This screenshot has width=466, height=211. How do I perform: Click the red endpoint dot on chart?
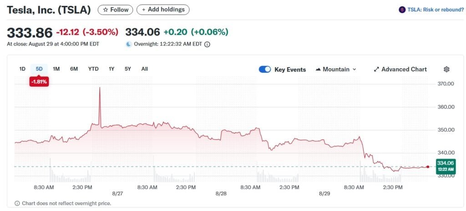(428, 167)
